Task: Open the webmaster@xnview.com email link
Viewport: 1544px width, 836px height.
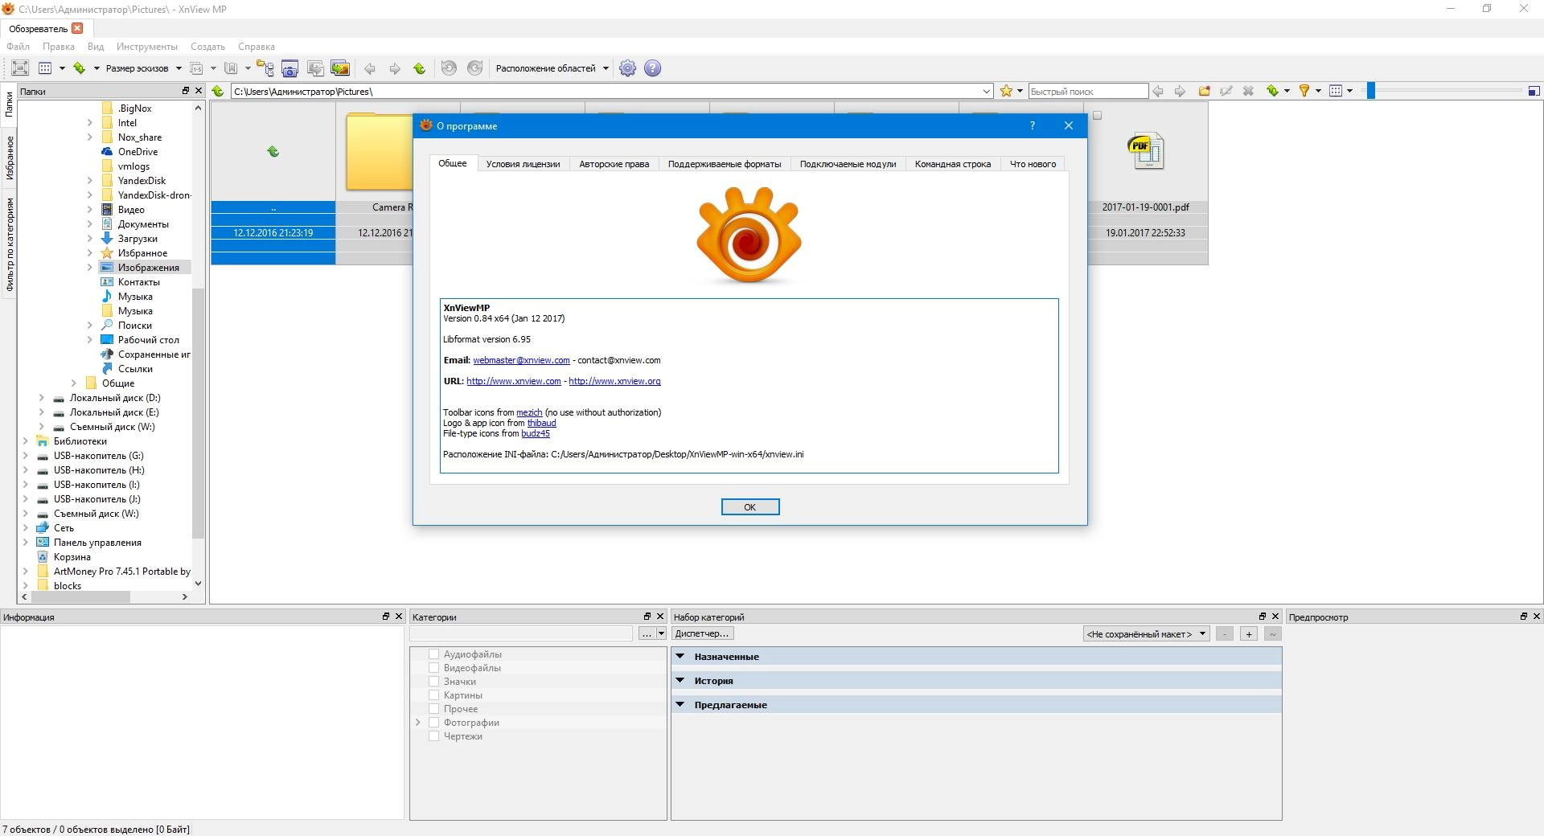Action: coord(521,360)
